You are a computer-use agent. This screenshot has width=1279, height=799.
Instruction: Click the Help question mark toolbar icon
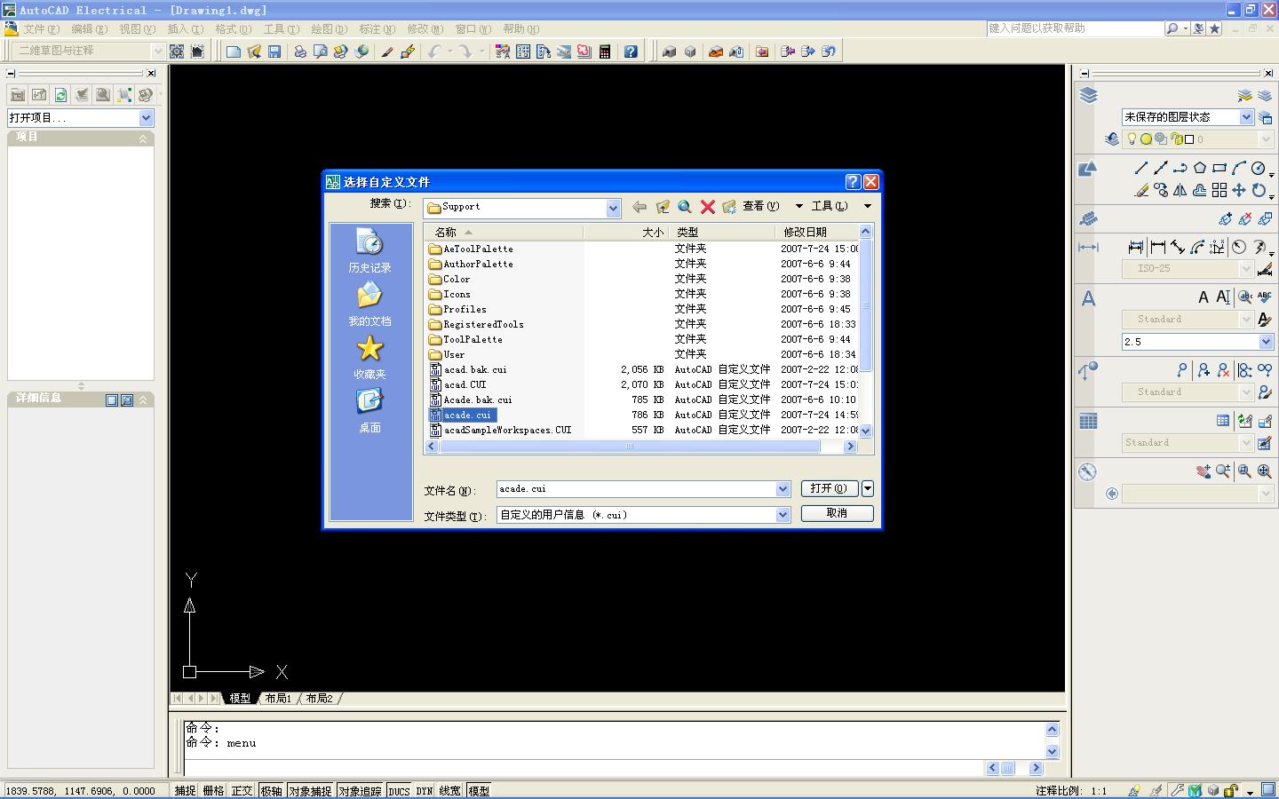click(631, 51)
